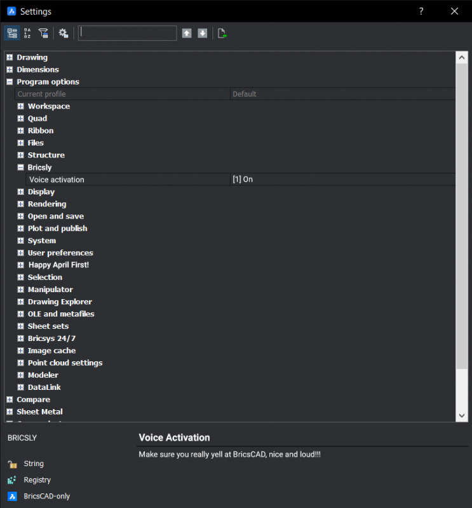Viewport: 472px width, 508px height.
Task: Expand the Ribbon node
Action: pyautogui.click(x=20, y=131)
